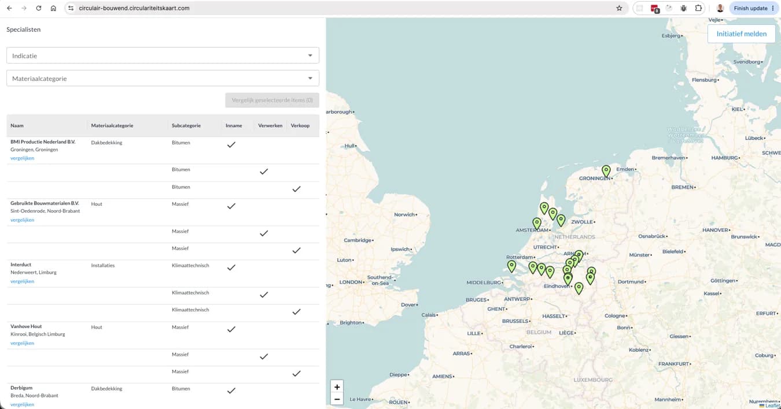Open the bug-shaped extension icon
Viewport: 781px width, 409px height.
pos(684,8)
